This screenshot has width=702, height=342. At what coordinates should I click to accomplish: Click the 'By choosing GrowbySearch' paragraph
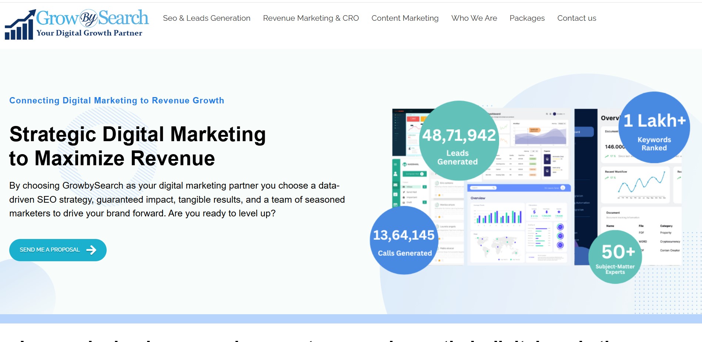[x=177, y=199]
